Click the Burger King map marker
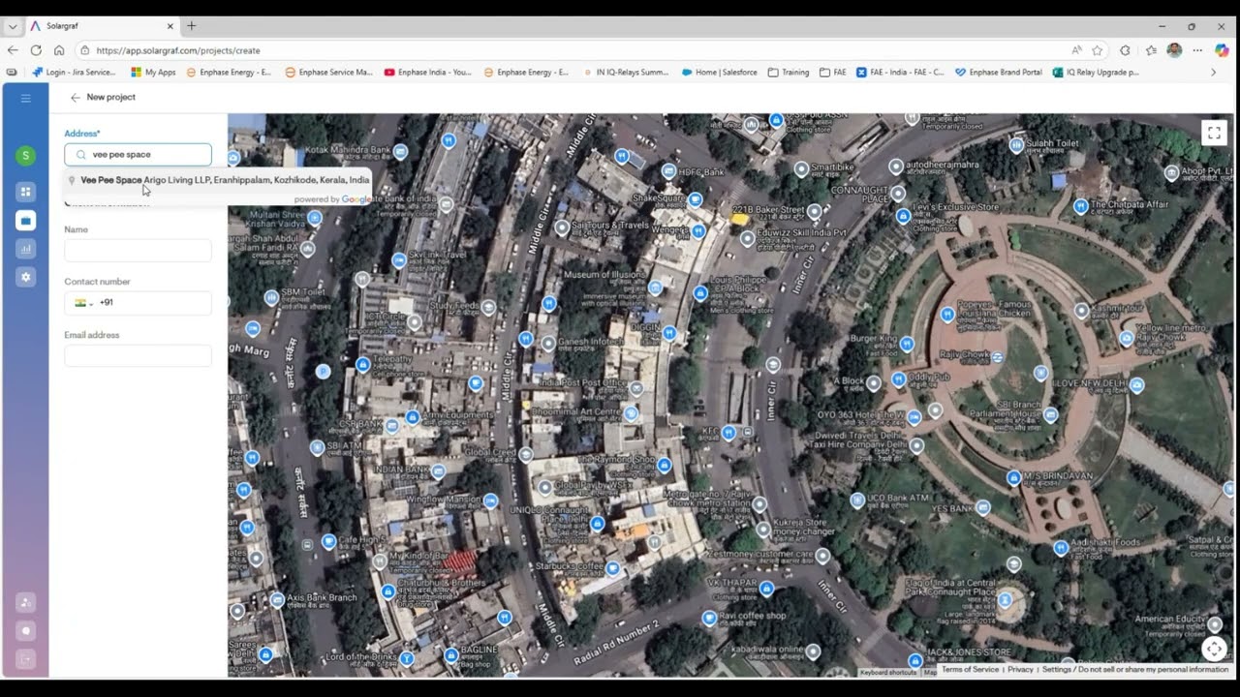This screenshot has height=697, width=1240. coord(907,344)
